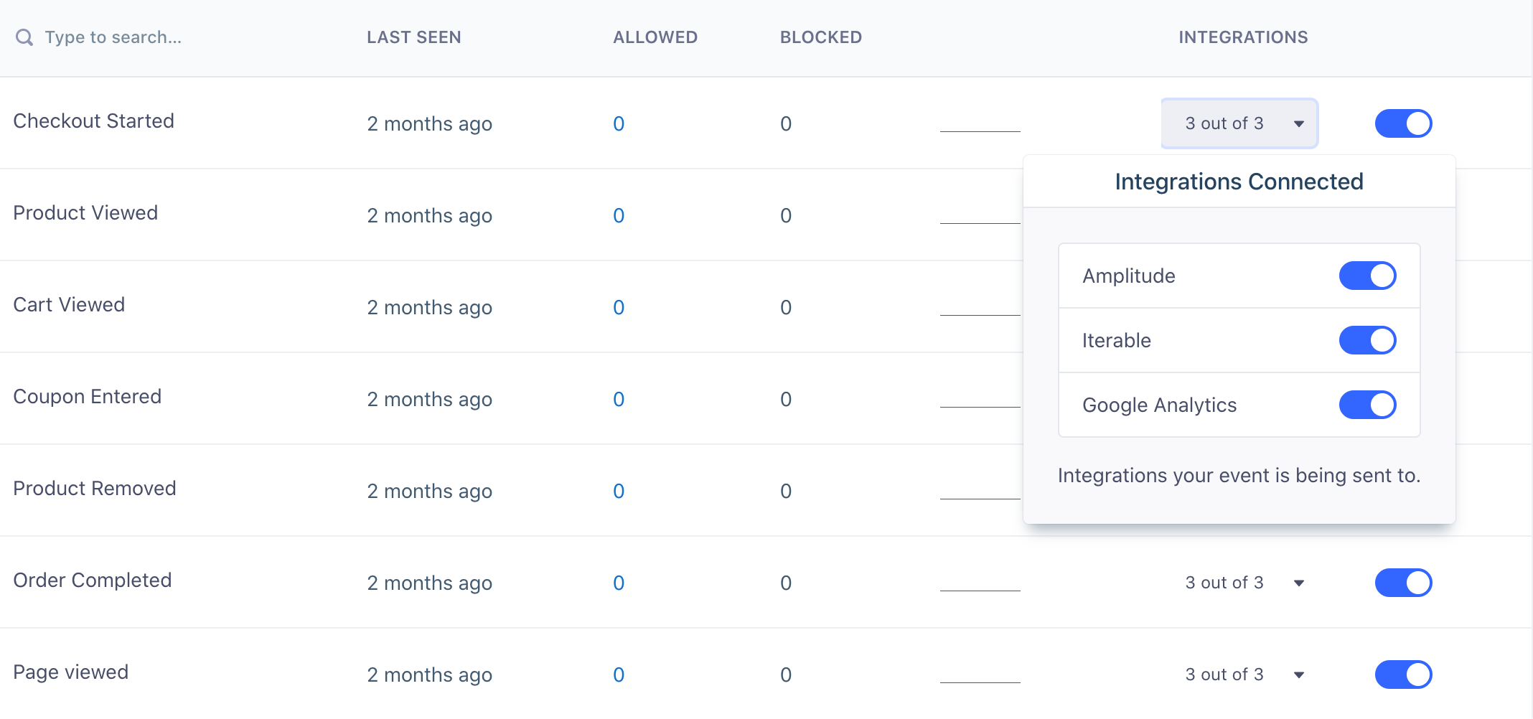Click the allowed count for Product Viewed
This screenshot has height=719, width=1533.
[x=619, y=215]
